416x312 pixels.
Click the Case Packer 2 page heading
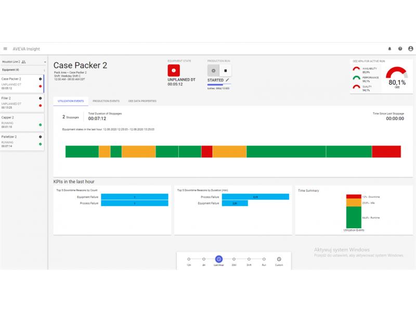click(x=80, y=66)
